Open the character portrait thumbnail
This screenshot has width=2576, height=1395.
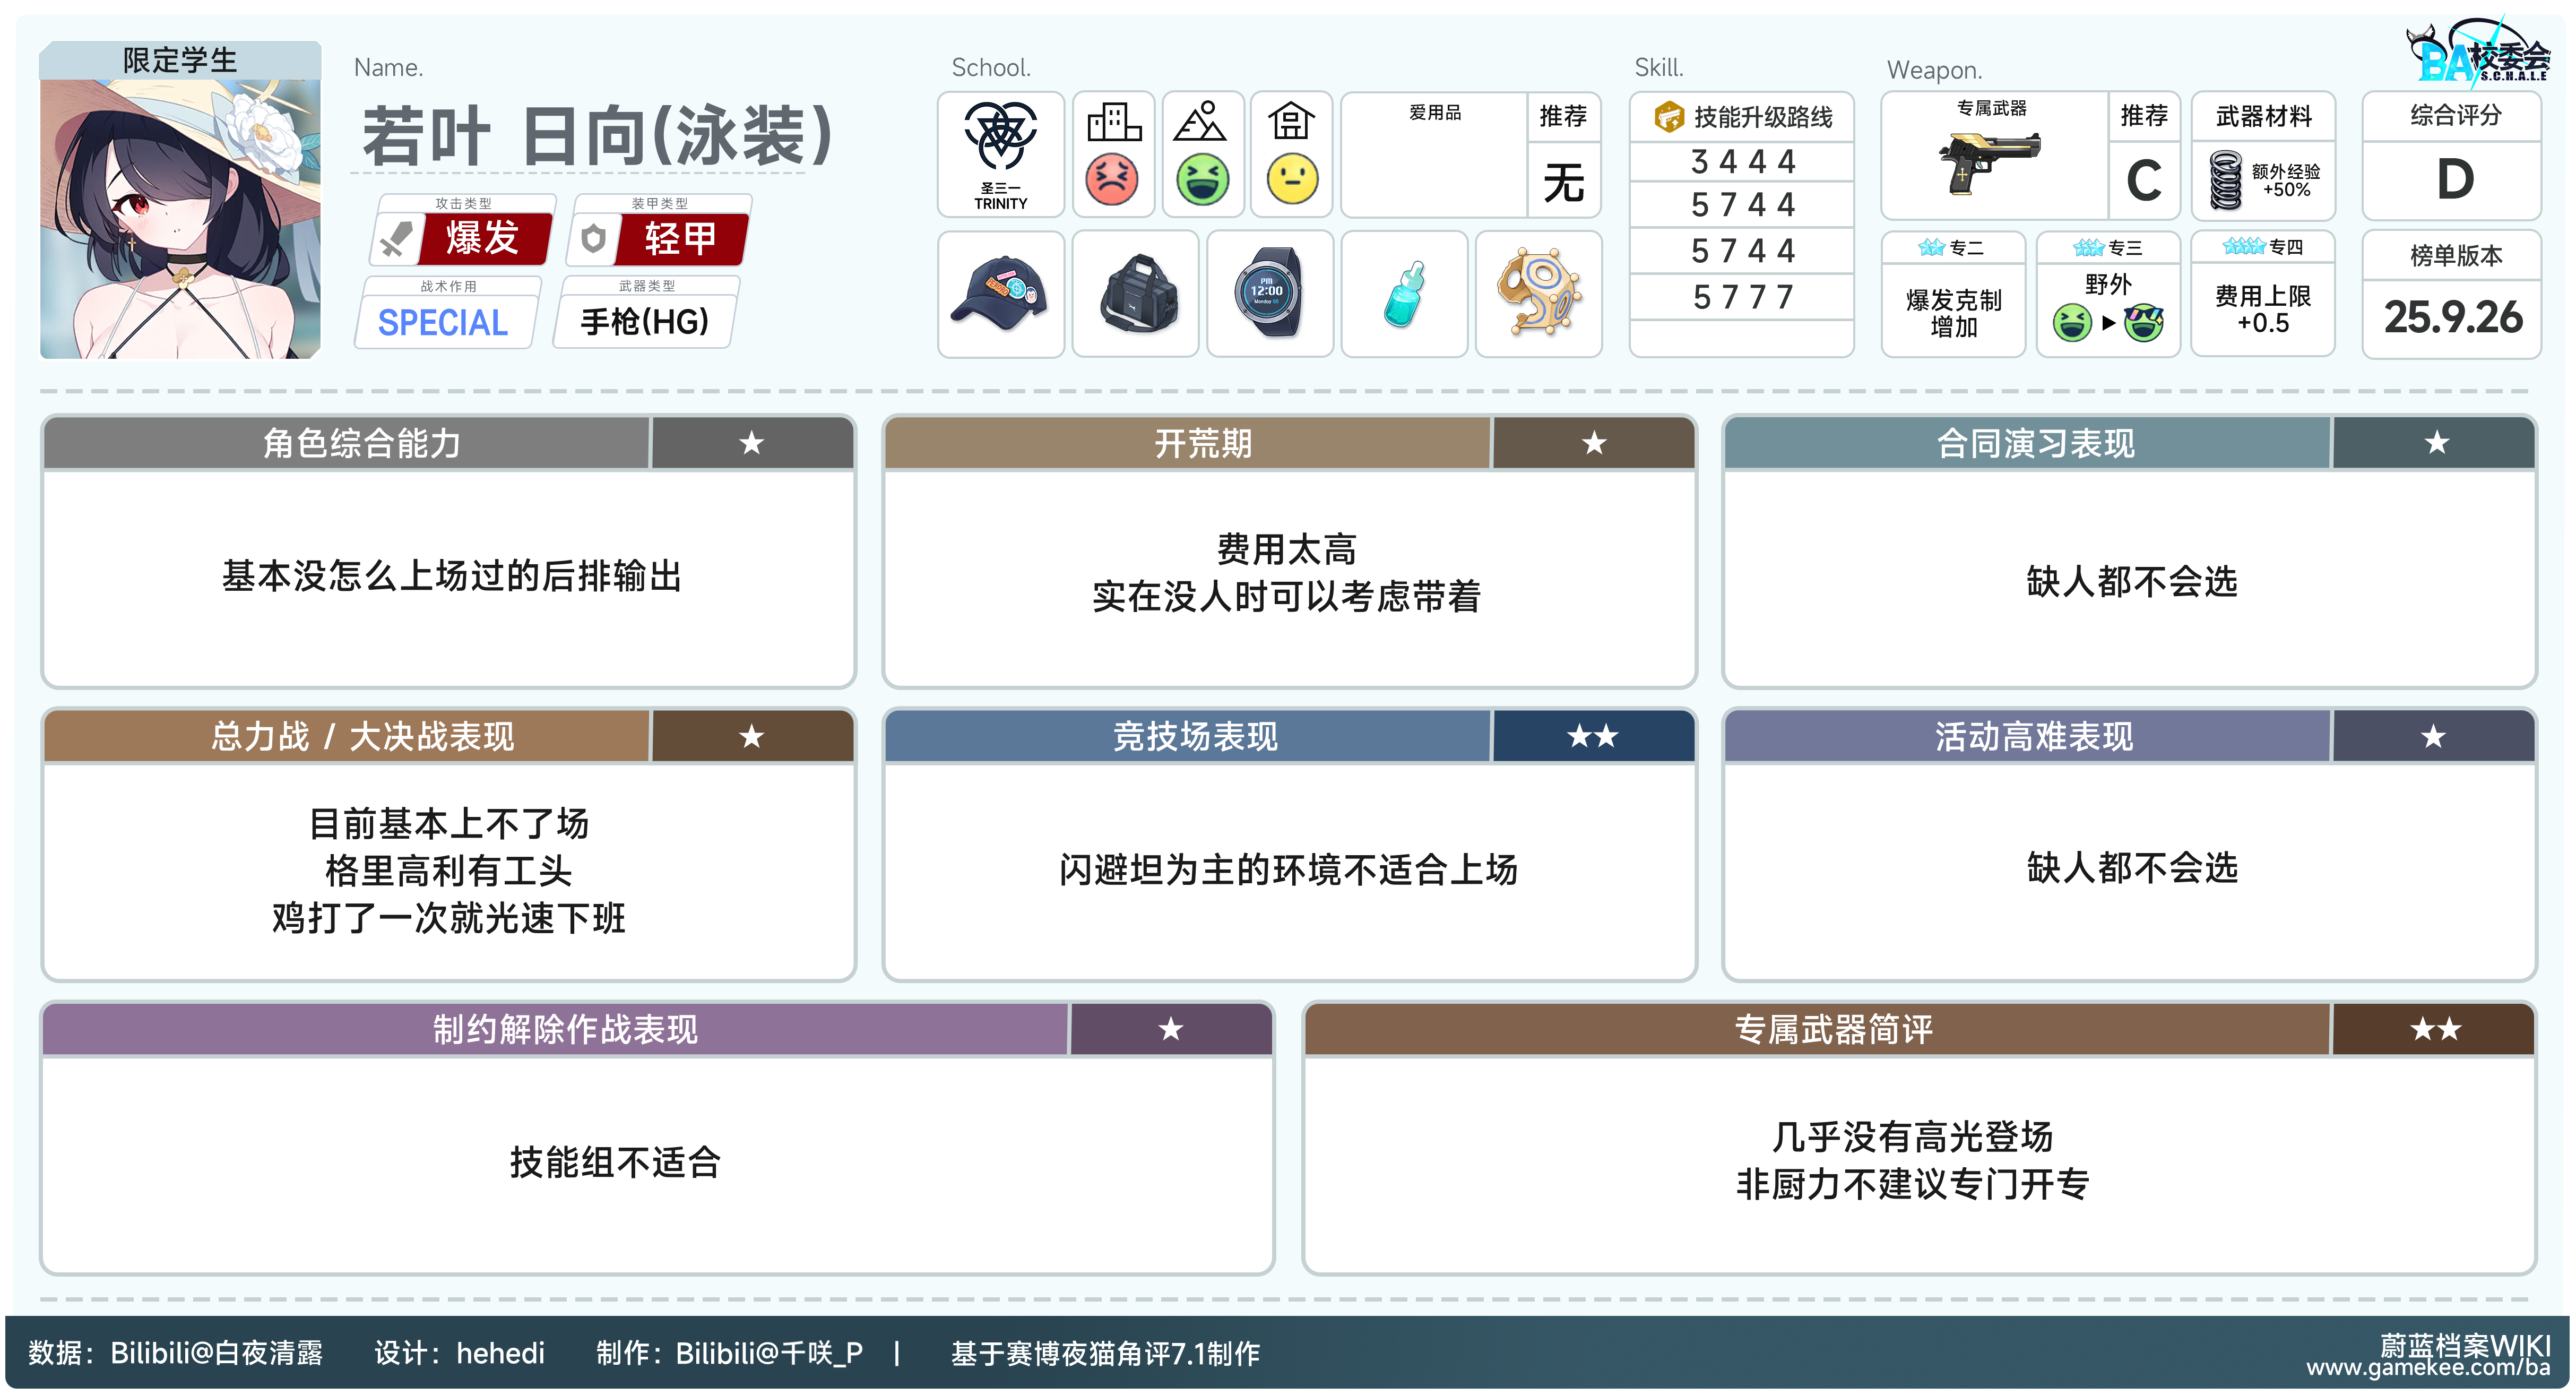(180, 218)
